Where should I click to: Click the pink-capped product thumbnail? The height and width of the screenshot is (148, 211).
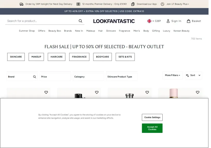pyautogui.click(x=180, y=93)
